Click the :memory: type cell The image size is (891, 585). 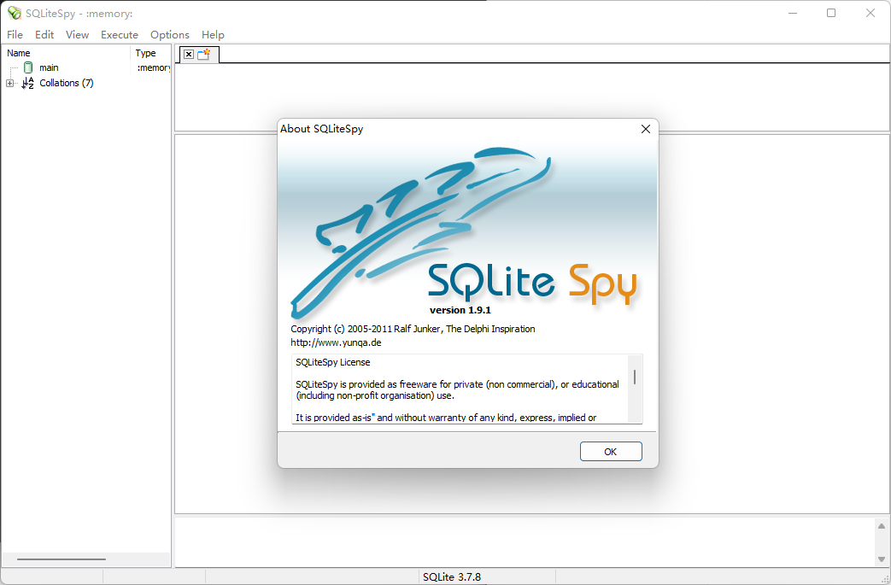tap(154, 67)
